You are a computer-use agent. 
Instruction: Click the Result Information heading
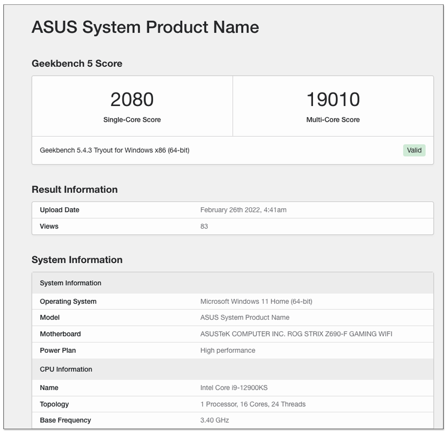click(x=75, y=190)
